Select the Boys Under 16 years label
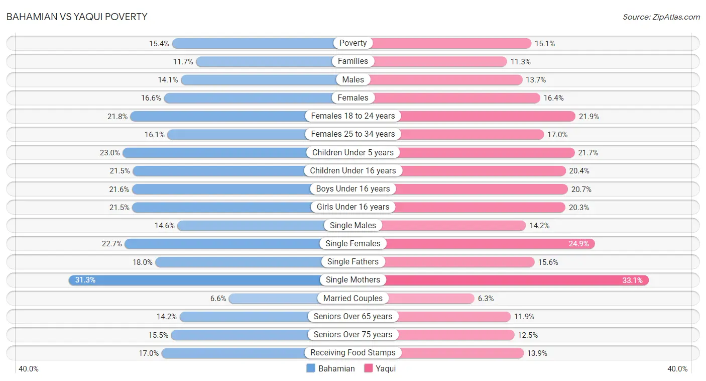 pyautogui.click(x=353, y=189)
